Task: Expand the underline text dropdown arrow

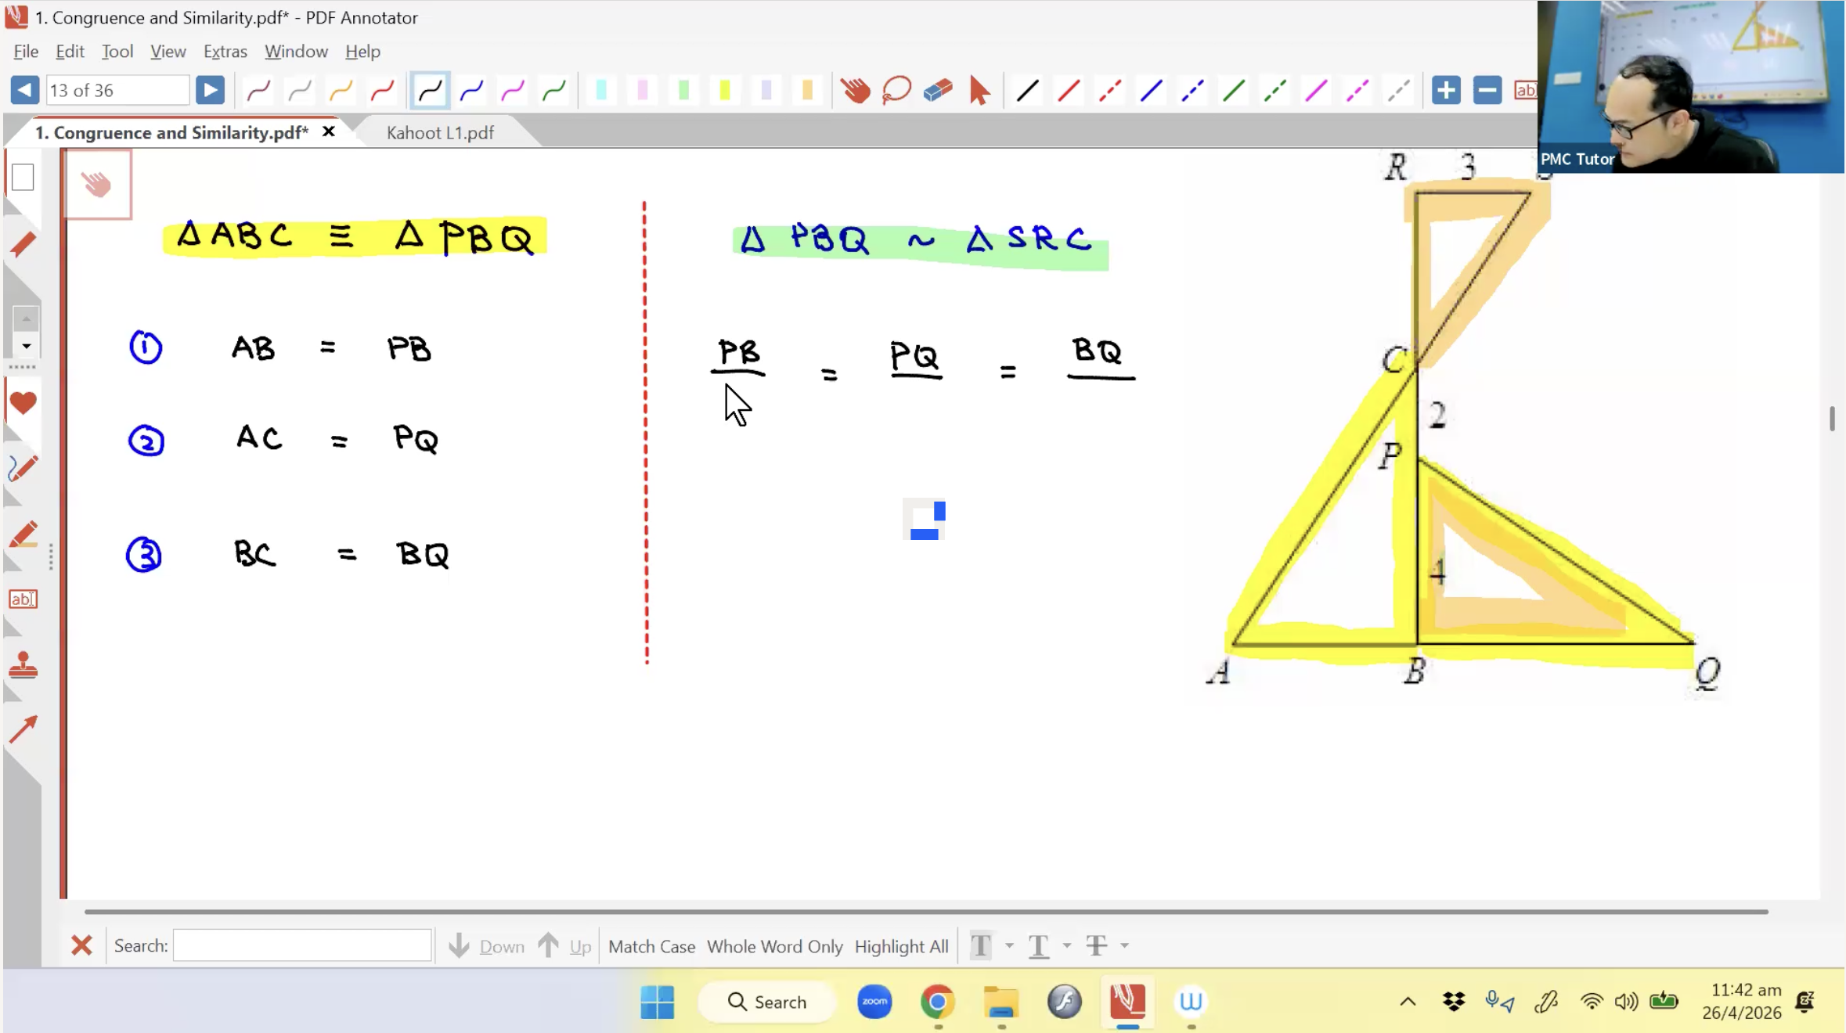Action: tap(1067, 946)
